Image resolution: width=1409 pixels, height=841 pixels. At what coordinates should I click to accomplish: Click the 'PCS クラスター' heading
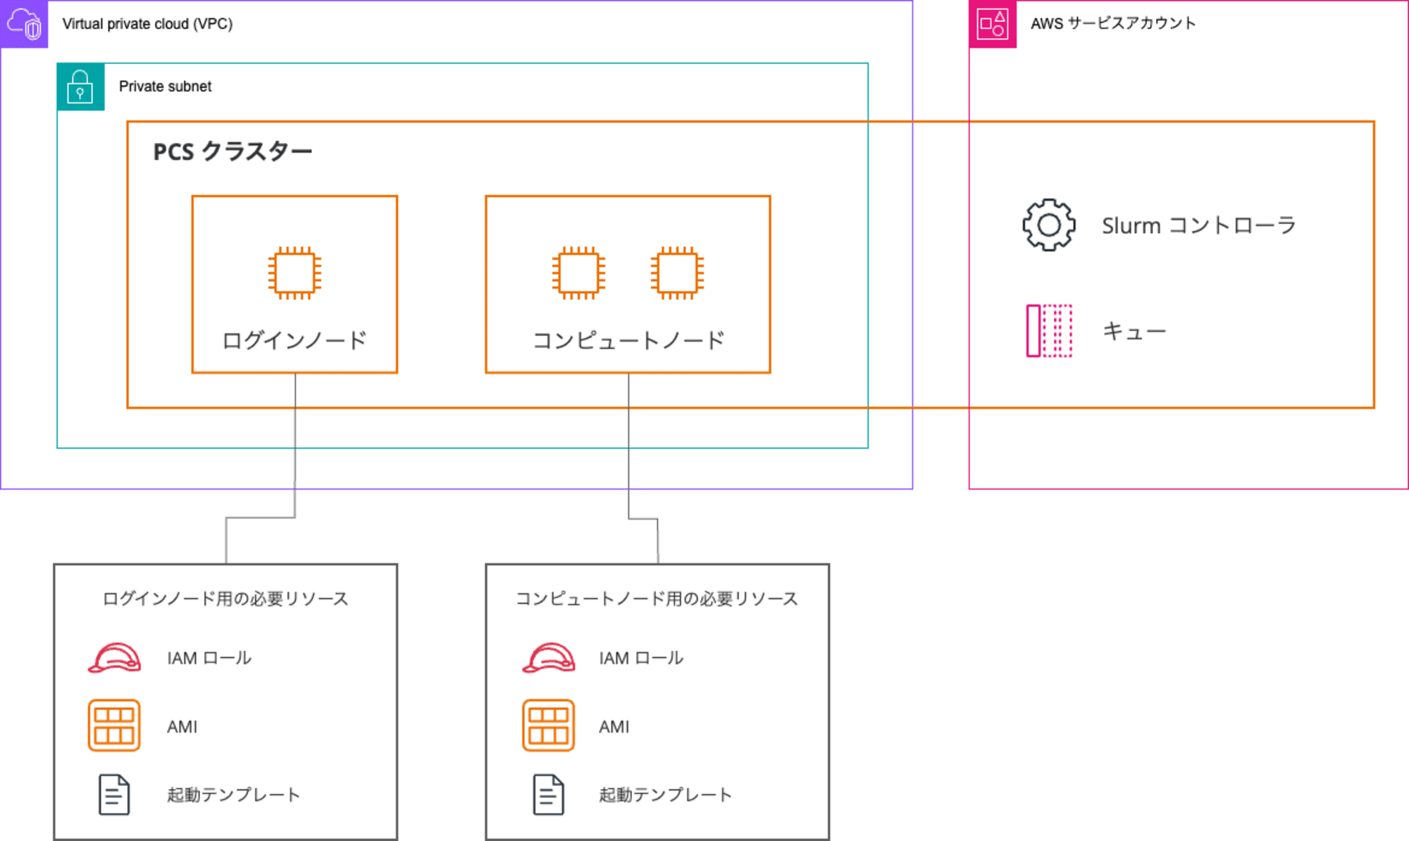click(232, 151)
